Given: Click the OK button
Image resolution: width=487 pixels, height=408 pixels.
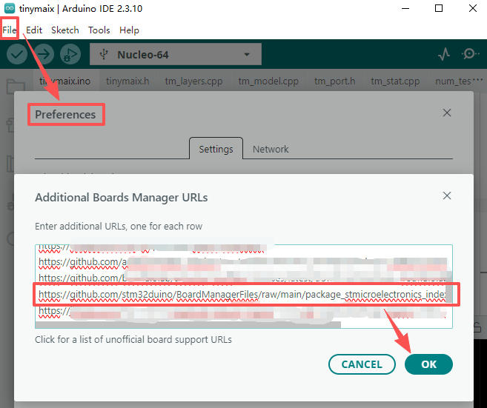Looking at the screenshot, I should (428, 364).
